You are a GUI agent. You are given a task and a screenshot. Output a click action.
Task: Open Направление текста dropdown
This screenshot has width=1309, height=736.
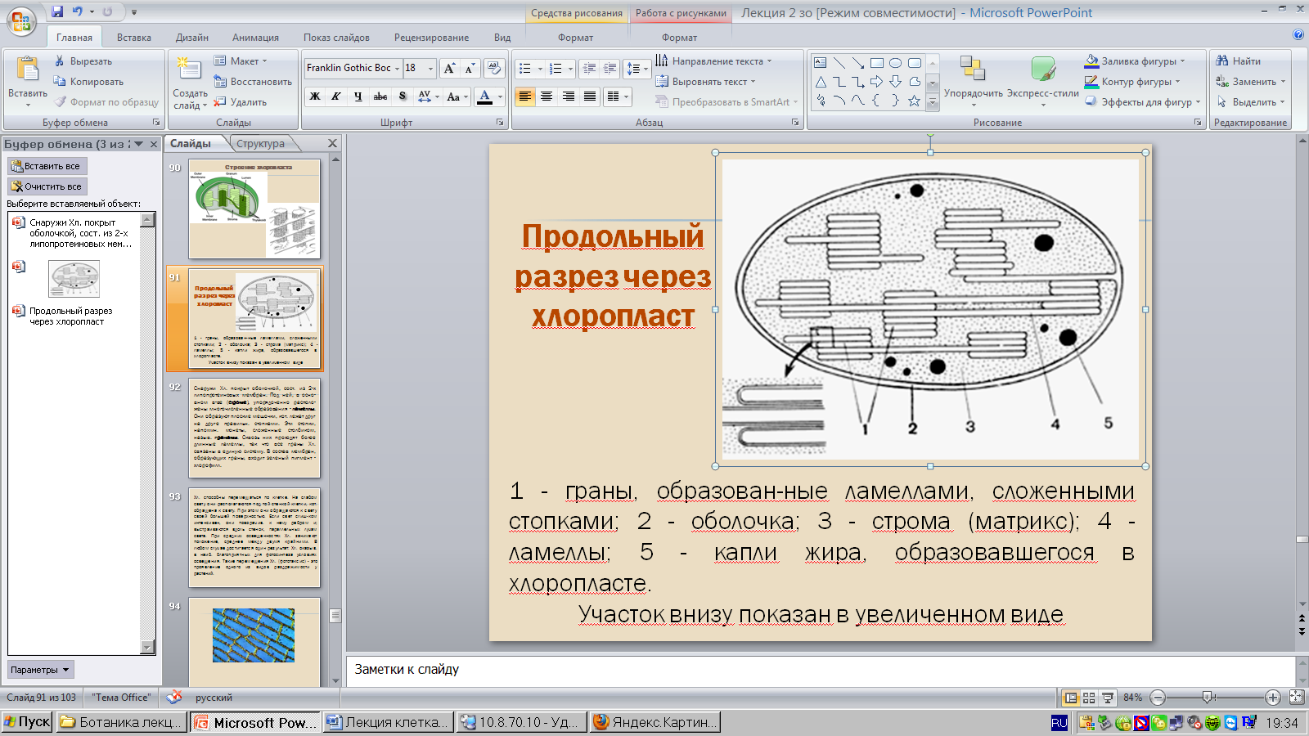(x=714, y=61)
